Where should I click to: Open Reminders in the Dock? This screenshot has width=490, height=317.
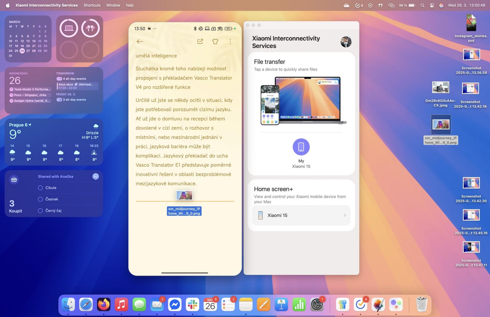228,305
